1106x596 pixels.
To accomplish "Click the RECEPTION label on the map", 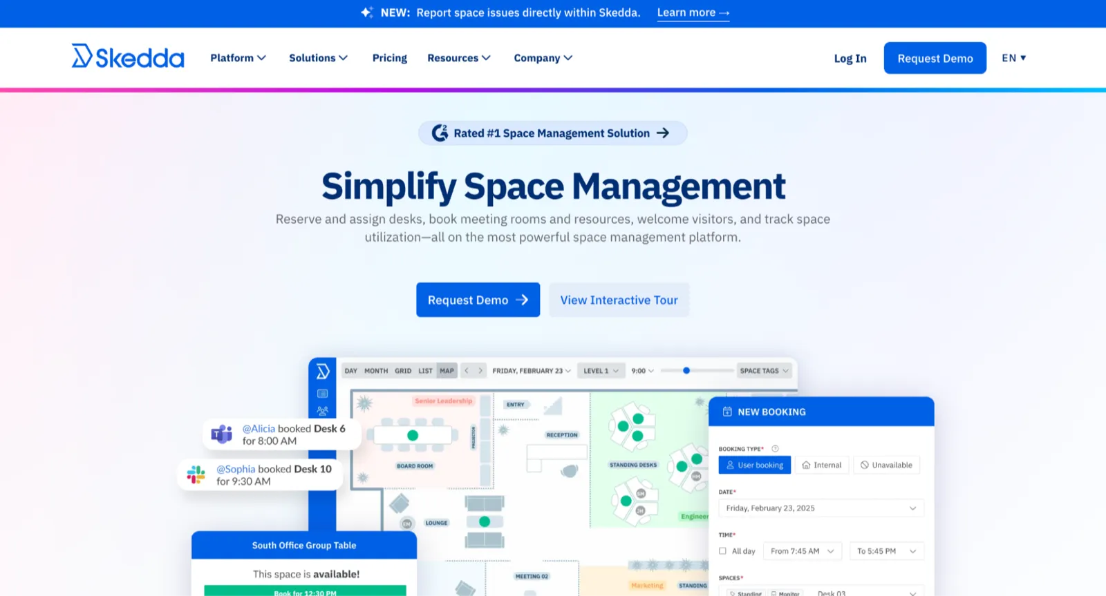I will [x=562, y=435].
